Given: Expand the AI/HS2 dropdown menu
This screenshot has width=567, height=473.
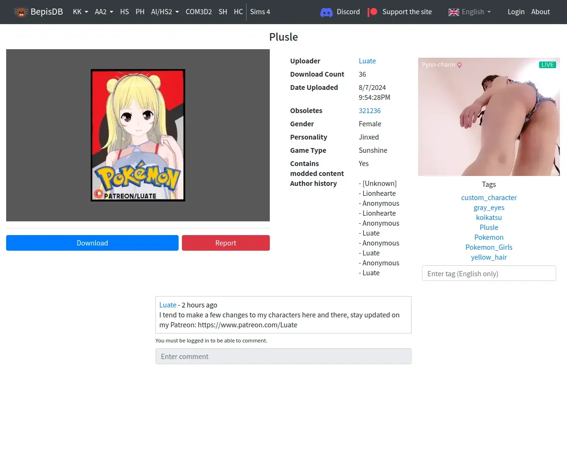Looking at the screenshot, I should point(165,12).
